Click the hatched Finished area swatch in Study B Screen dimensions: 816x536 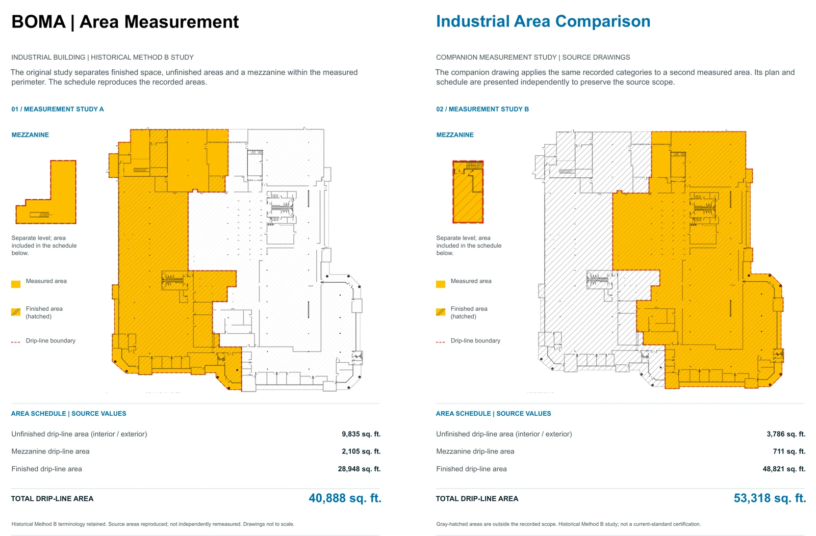point(441,312)
